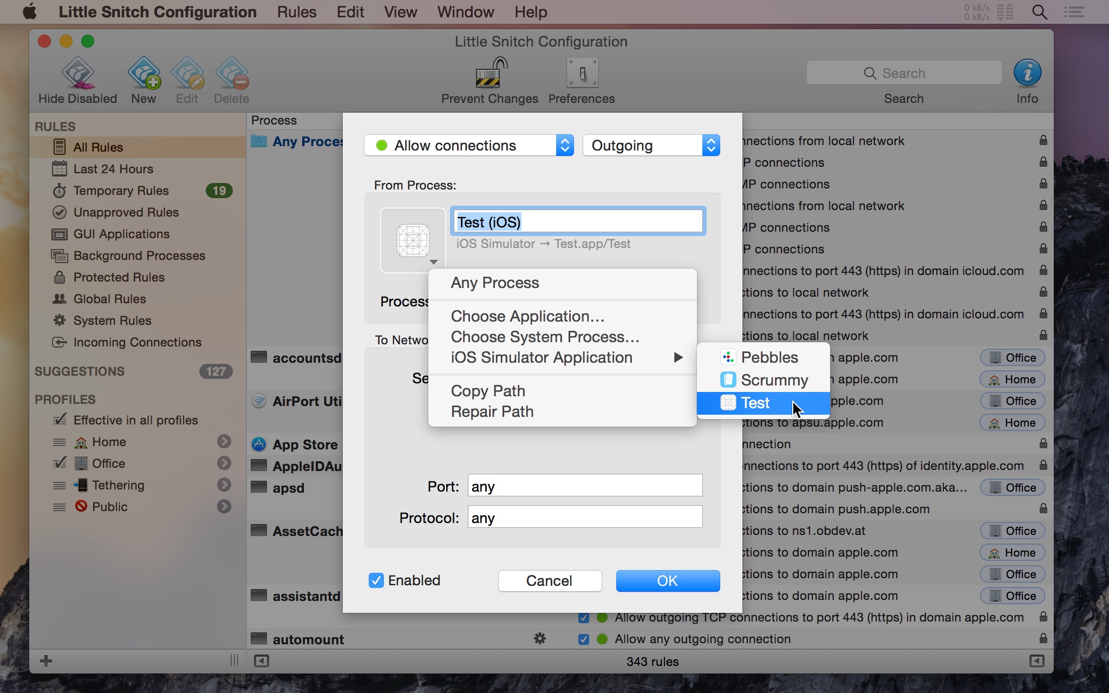
Task: Toggle the left sidebar collapse button
Action: click(262, 661)
